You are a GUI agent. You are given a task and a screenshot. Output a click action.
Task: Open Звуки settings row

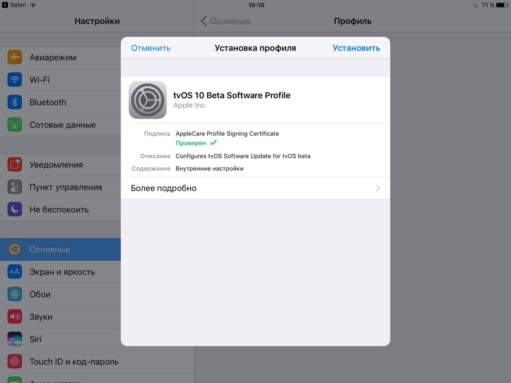(x=60, y=317)
